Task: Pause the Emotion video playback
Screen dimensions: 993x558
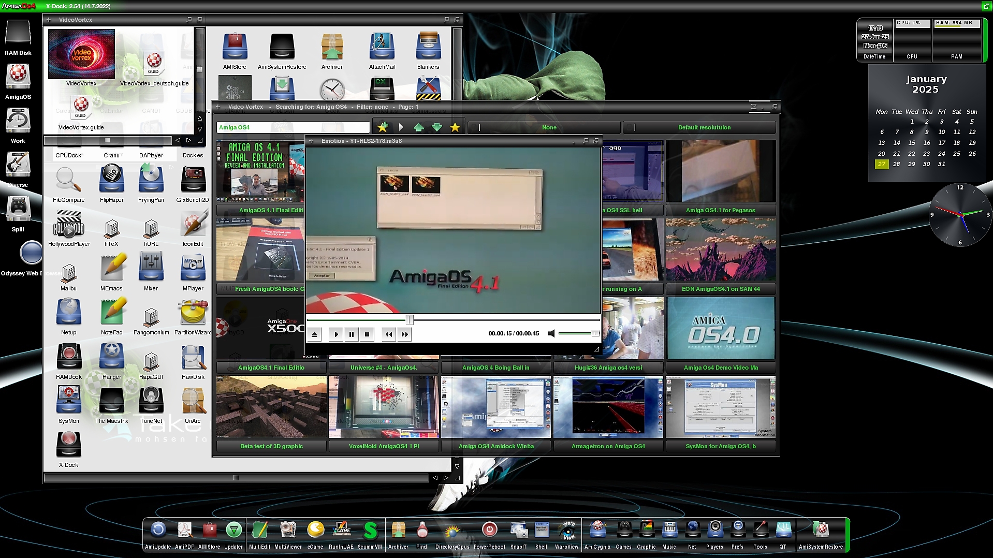Action: [x=352, y=334]
